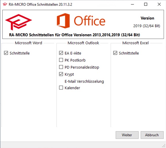Disable the Krypt checkbox
Image resolution: width=166 pixels, height=148 pixels.
coord(61,74)
